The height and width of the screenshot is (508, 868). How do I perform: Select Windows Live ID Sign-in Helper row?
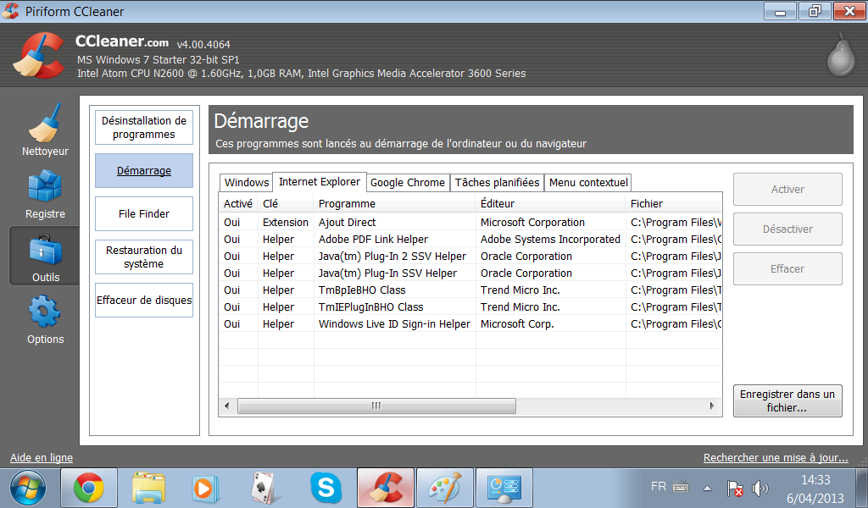pyautogui.click(x=470, y=324)
